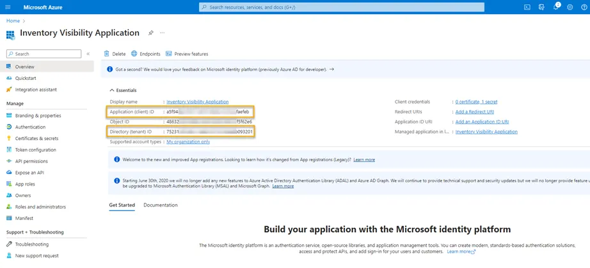The width and height of the screenshot is (590, 268).
Task: Open portal settings gear
Action: tap(570, 7)
